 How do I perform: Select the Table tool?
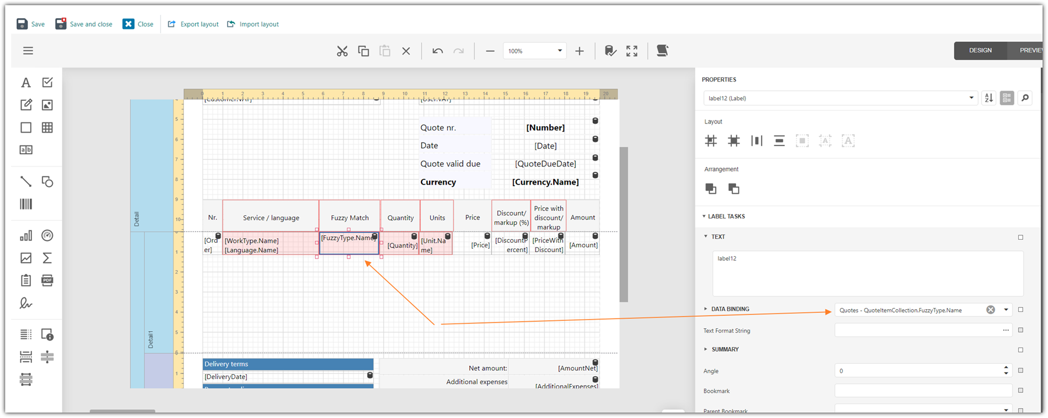pos(47,127)
